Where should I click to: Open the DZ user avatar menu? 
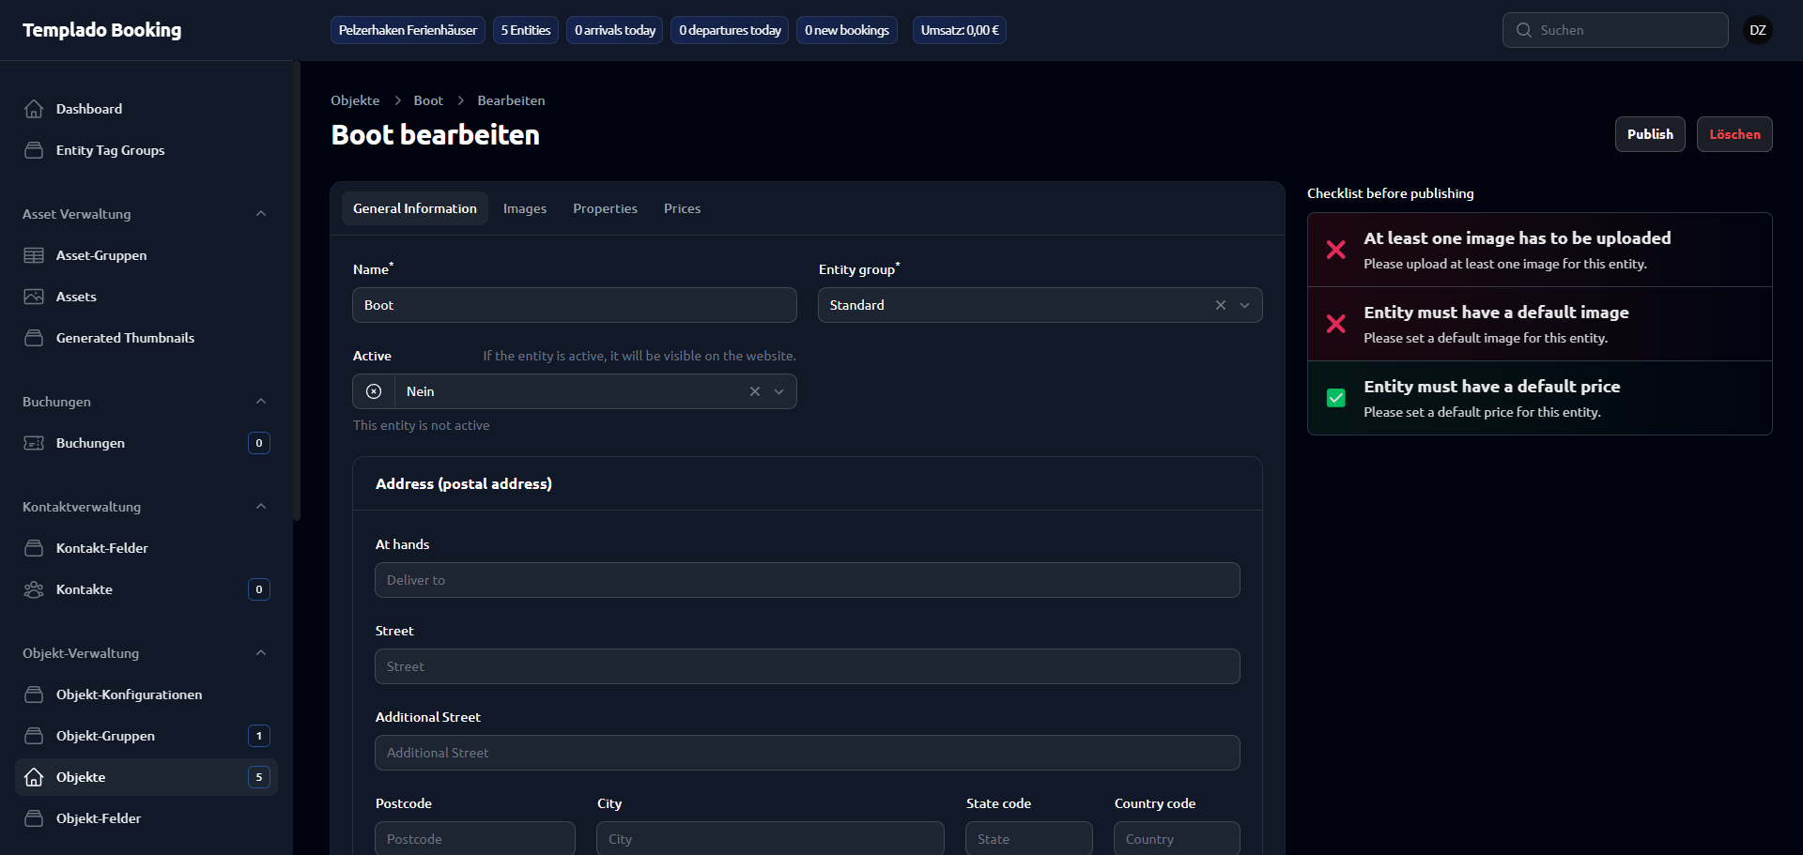pos(1757,30)
